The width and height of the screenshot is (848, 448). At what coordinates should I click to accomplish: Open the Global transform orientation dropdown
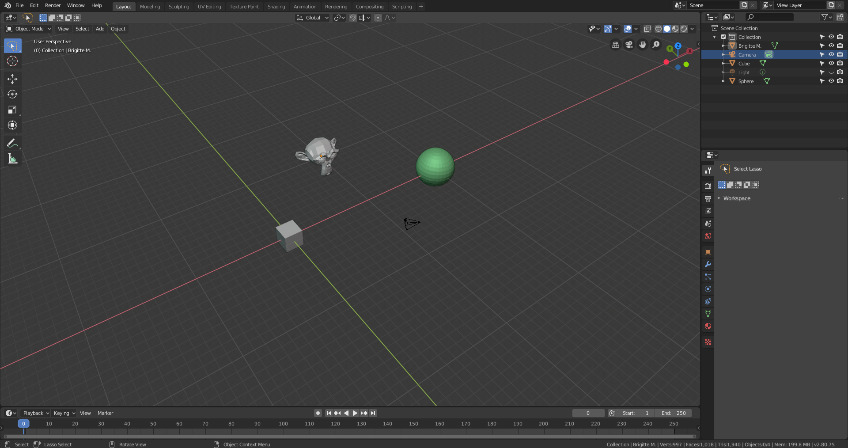click(x=313, y=18)
